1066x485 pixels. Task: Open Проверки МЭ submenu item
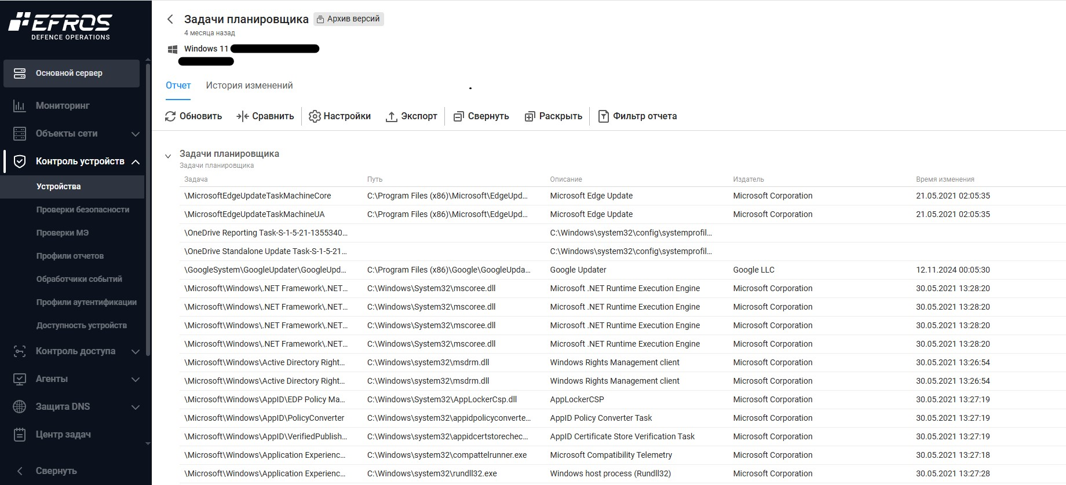(x=63, y=233)
